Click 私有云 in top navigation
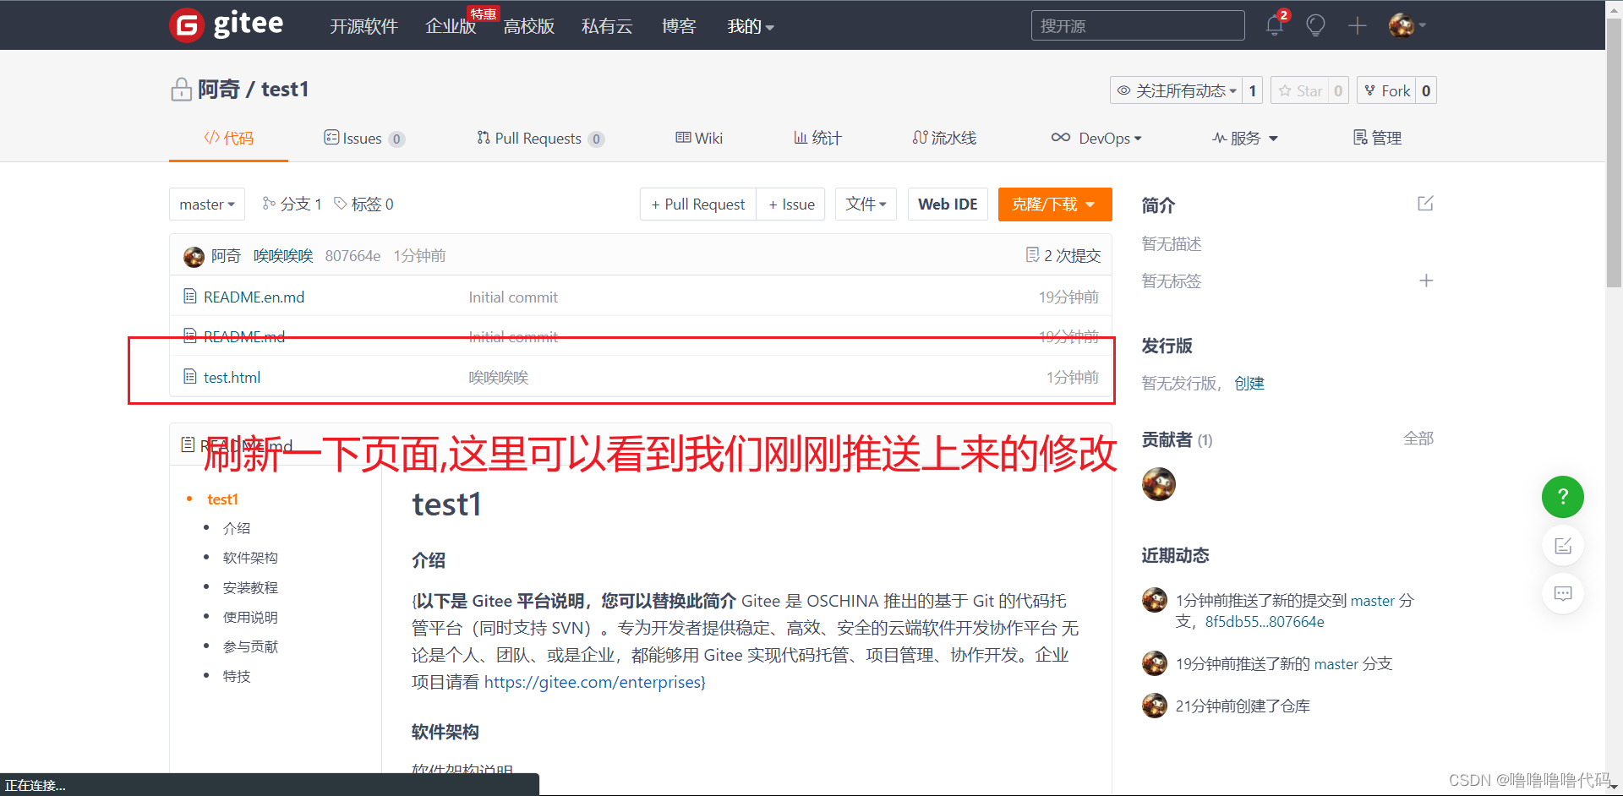 click(607, 26)
